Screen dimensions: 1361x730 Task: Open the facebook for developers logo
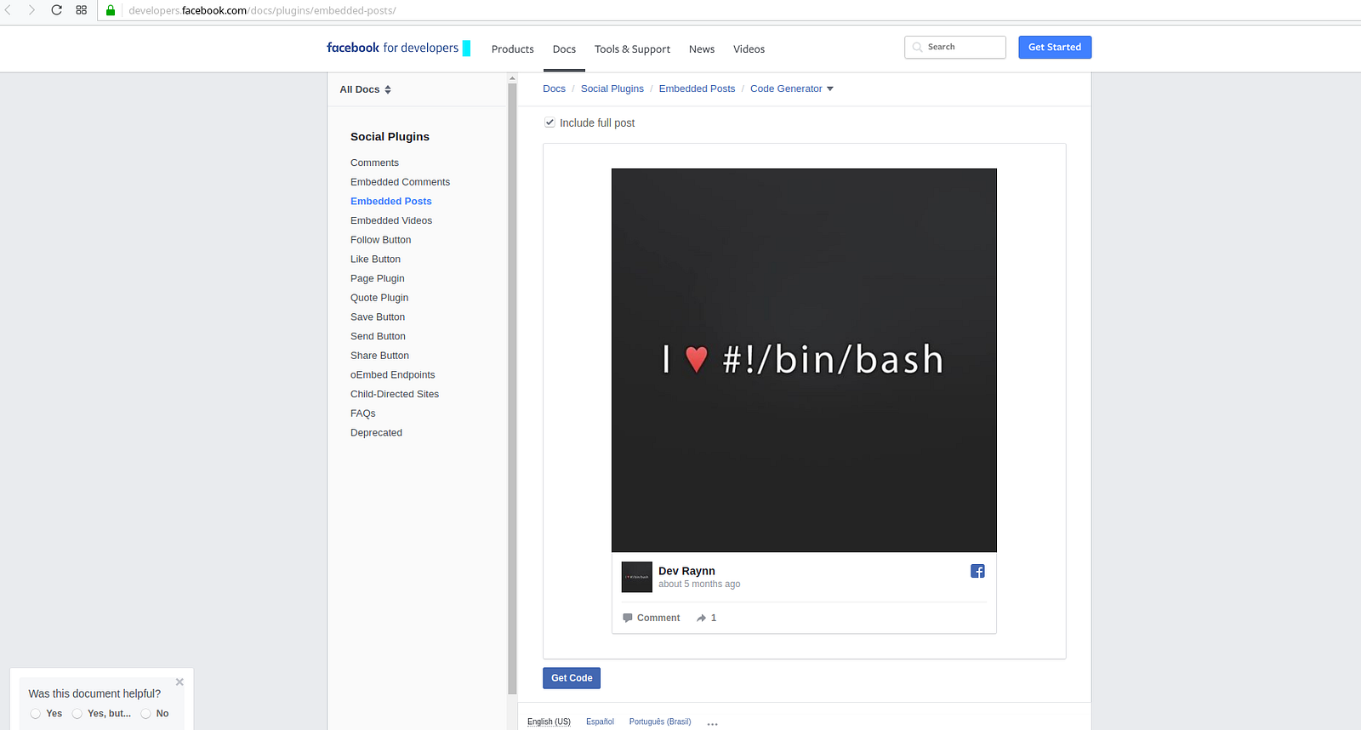coord(398,48)
